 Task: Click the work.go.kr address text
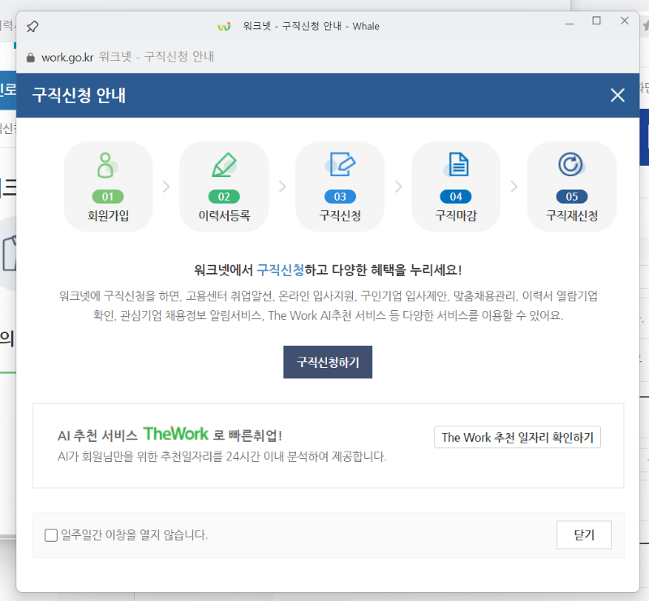pyautogui.click(x=67, y=57)
